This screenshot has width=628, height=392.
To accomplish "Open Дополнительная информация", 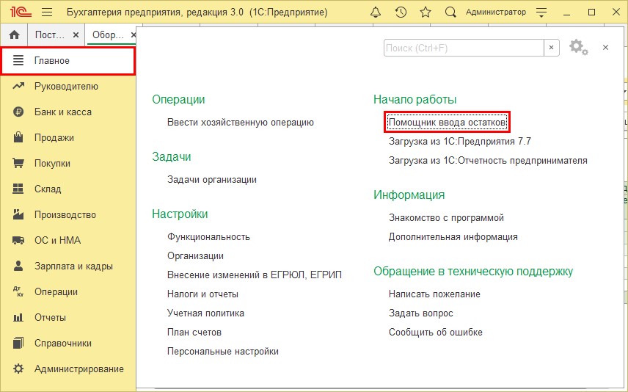I will [x=453, y=237].
